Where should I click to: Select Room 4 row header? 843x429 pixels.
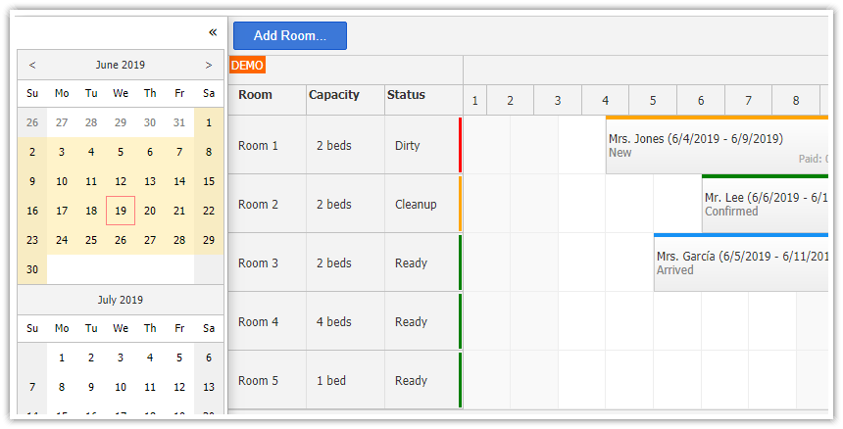tap(259, 321)
